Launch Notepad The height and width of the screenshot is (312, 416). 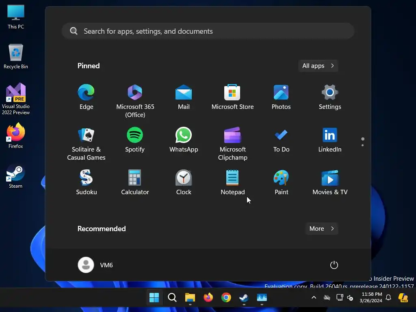[x=232, y=182]
